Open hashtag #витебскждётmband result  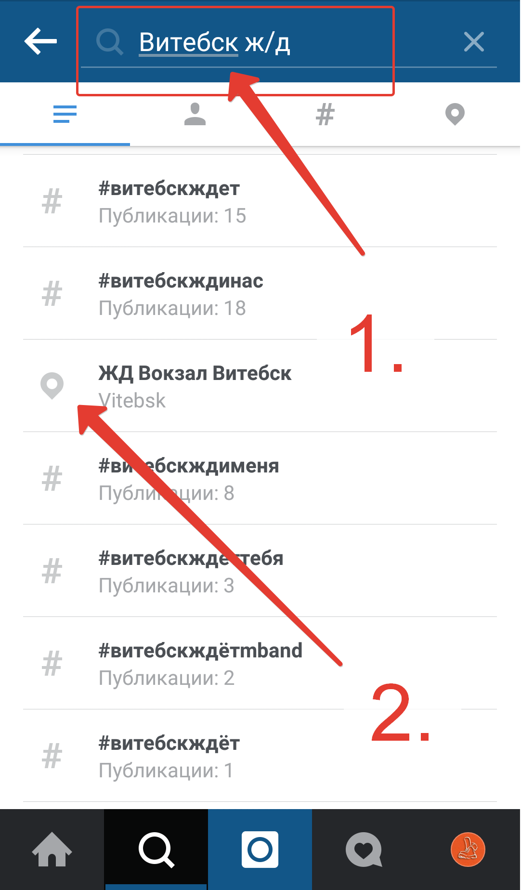(260, 664)
